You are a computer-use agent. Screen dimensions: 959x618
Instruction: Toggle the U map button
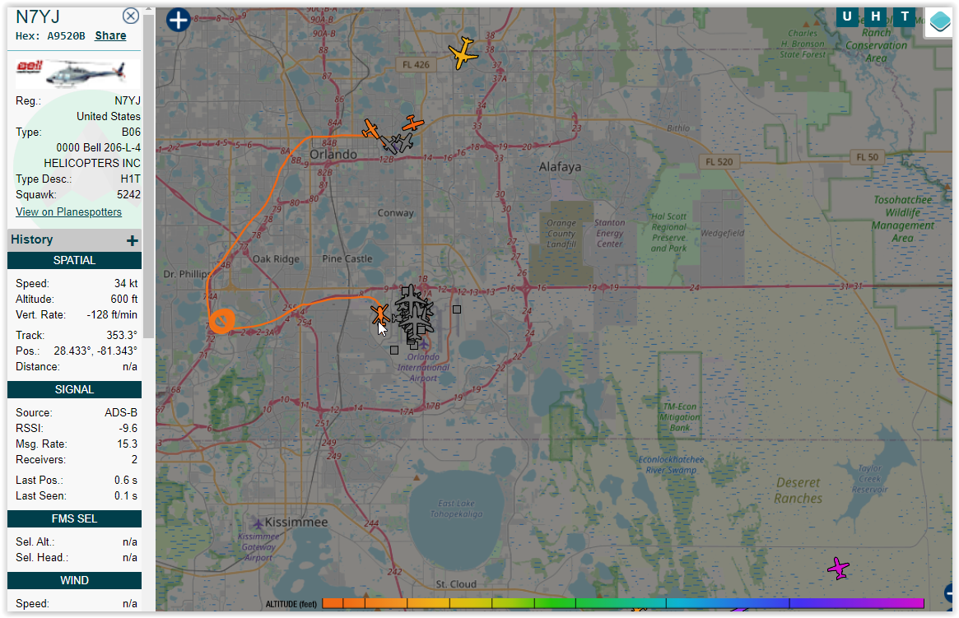(846, 16)
